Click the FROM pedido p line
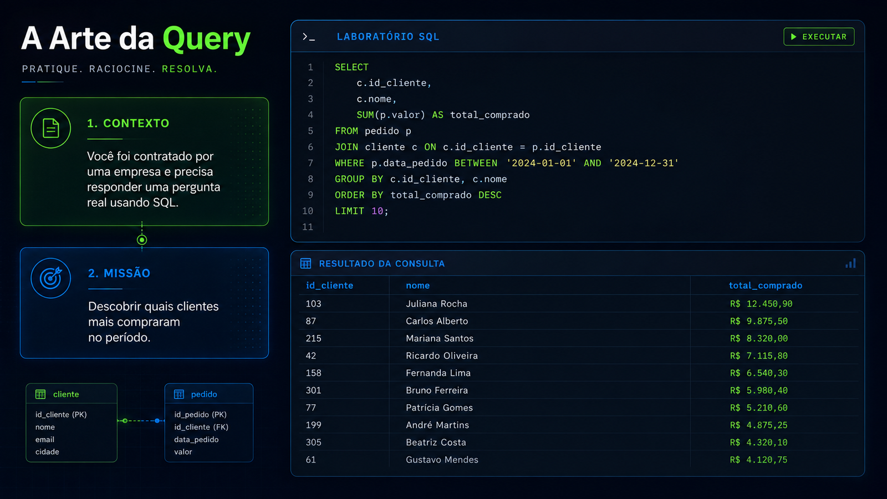 373,131
